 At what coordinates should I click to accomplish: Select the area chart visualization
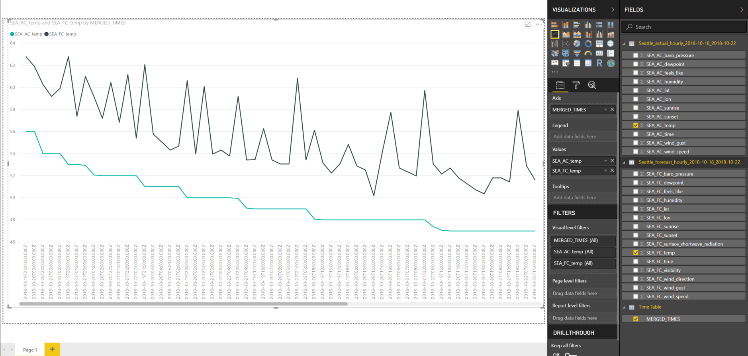(566, 34)
